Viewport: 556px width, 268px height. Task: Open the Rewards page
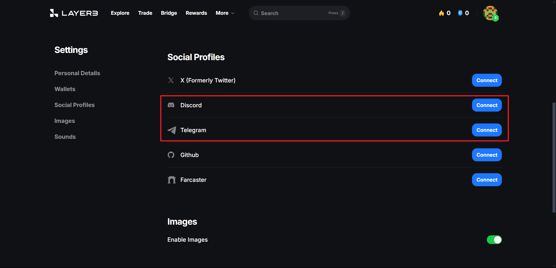[x=196, y=13]
